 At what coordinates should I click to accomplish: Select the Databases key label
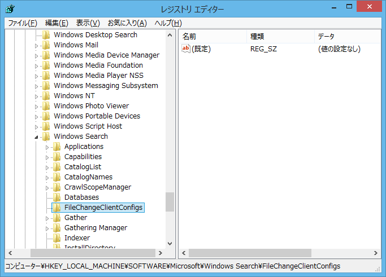(81, 197)
